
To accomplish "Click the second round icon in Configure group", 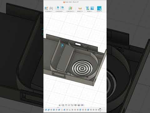I will click(62, 8).
